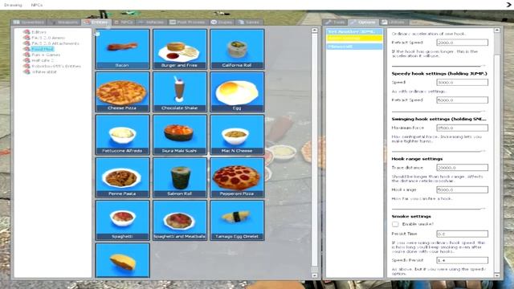514x289 pixels.
Task: Select the last category in entity tree
Action: pos(44,71)
